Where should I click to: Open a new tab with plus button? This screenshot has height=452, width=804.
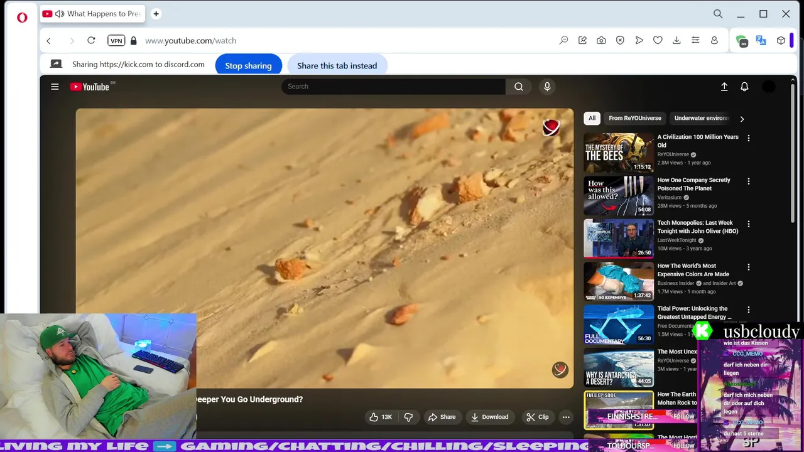(x=156, y=14)
